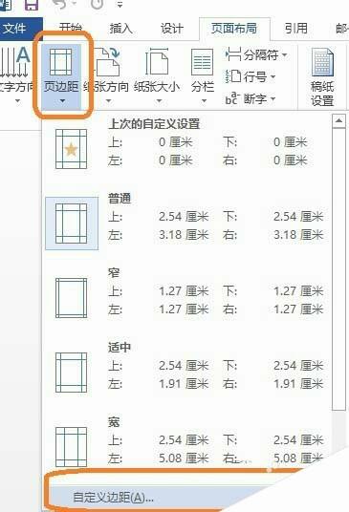Expand the 页边距 dropdown arrow

coord(62,101)
